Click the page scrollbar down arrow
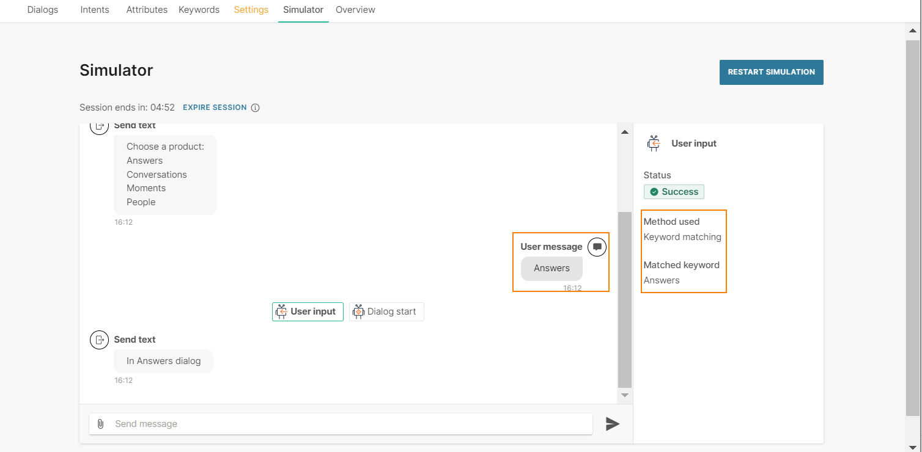Viewport: 922px width, 452px height. [x=913, y=447]
